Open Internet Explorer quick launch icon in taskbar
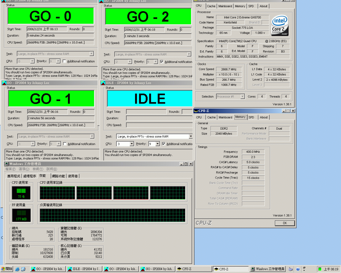341x273 pixels. (17, 269)
